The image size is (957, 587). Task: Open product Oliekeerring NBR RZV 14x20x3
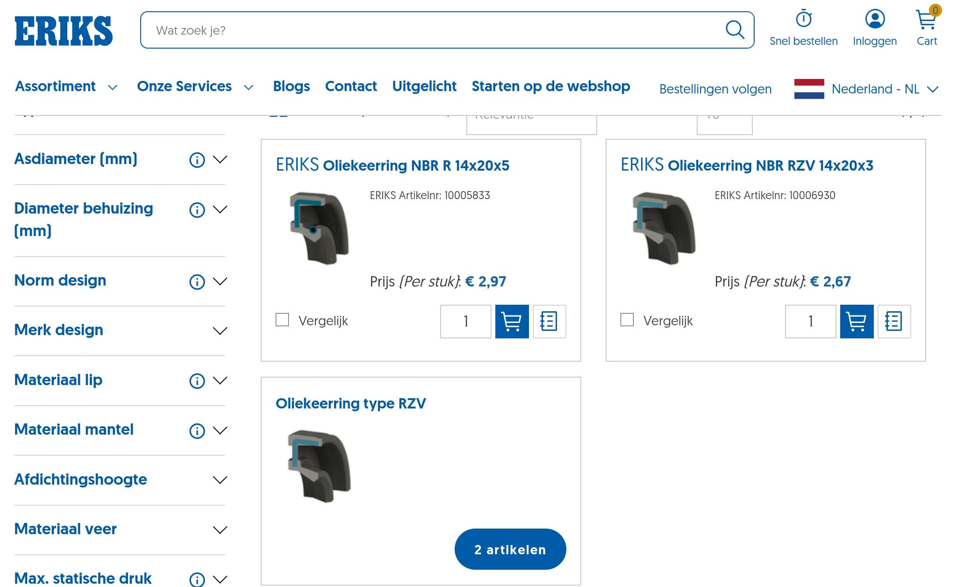747,165
